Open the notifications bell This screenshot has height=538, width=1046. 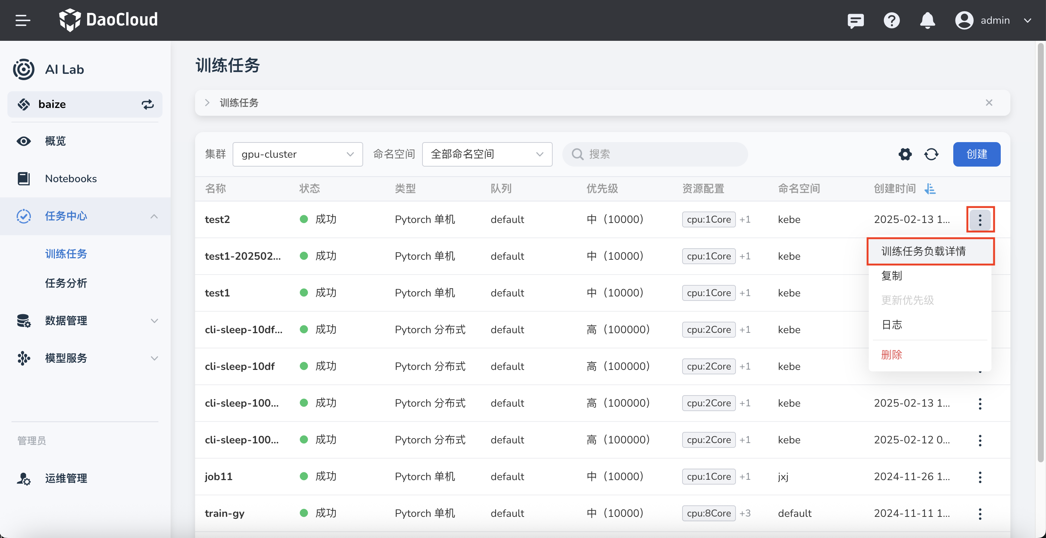[927, 20]
